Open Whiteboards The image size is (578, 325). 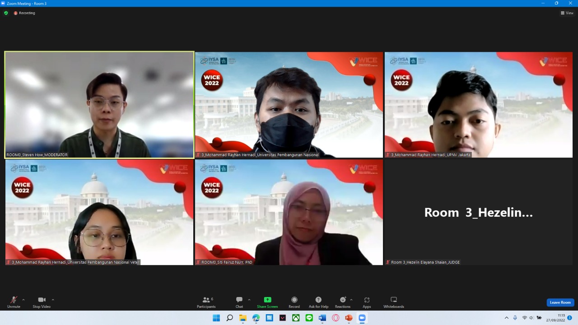[394, 302]
